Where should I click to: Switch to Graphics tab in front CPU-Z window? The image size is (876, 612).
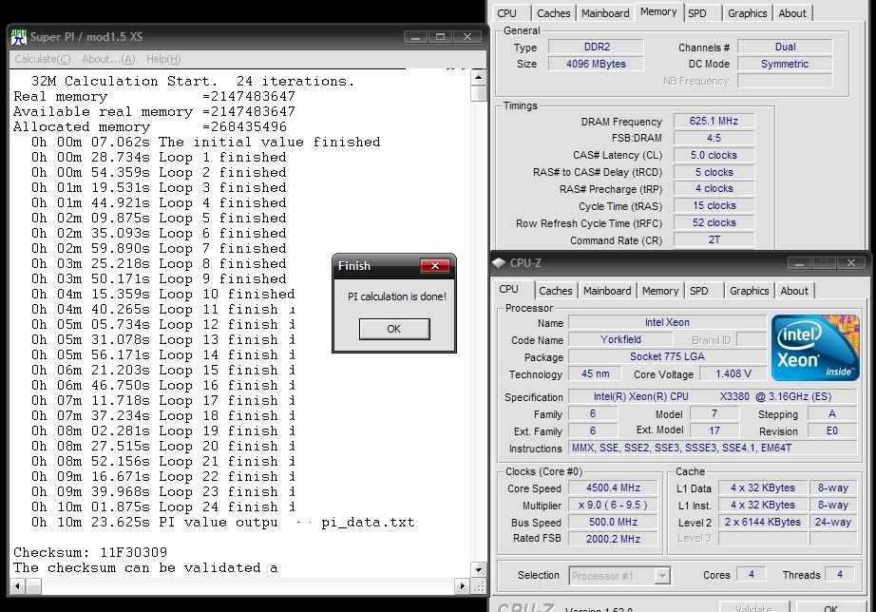tap(750, 291)
